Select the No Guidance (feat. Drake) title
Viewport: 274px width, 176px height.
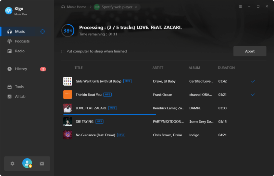point(96,135)
